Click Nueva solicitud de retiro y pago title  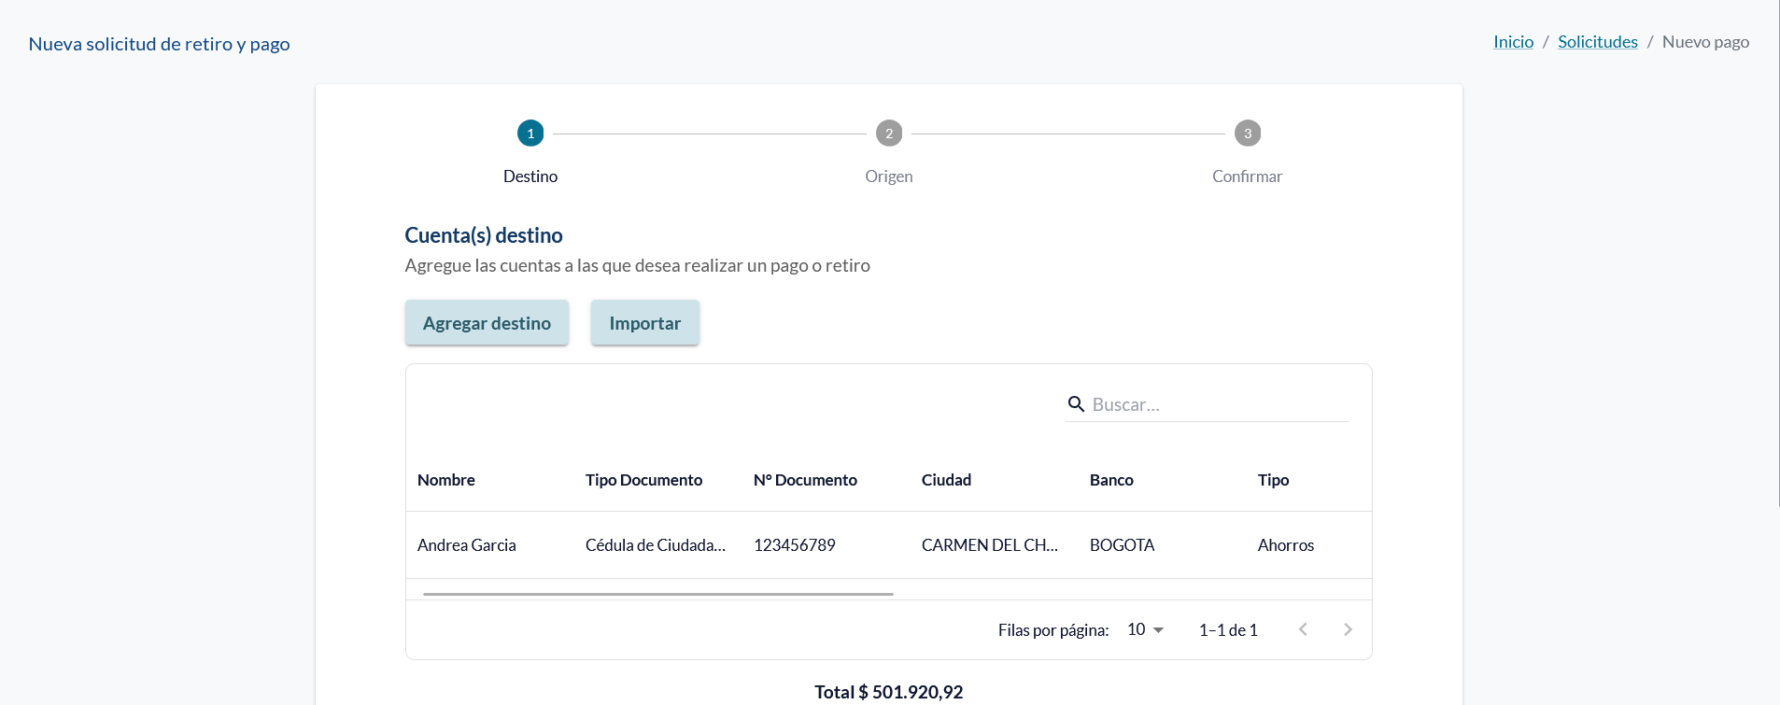pos(160,44)
